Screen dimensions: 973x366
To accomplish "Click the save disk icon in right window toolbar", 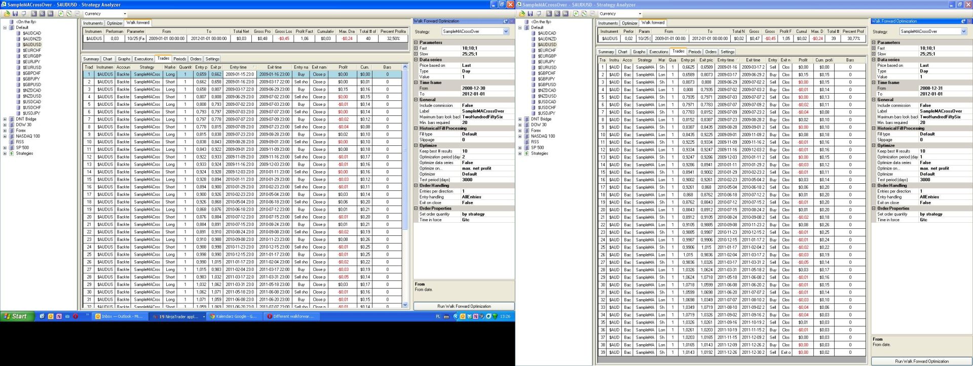I will pos(530,14).
